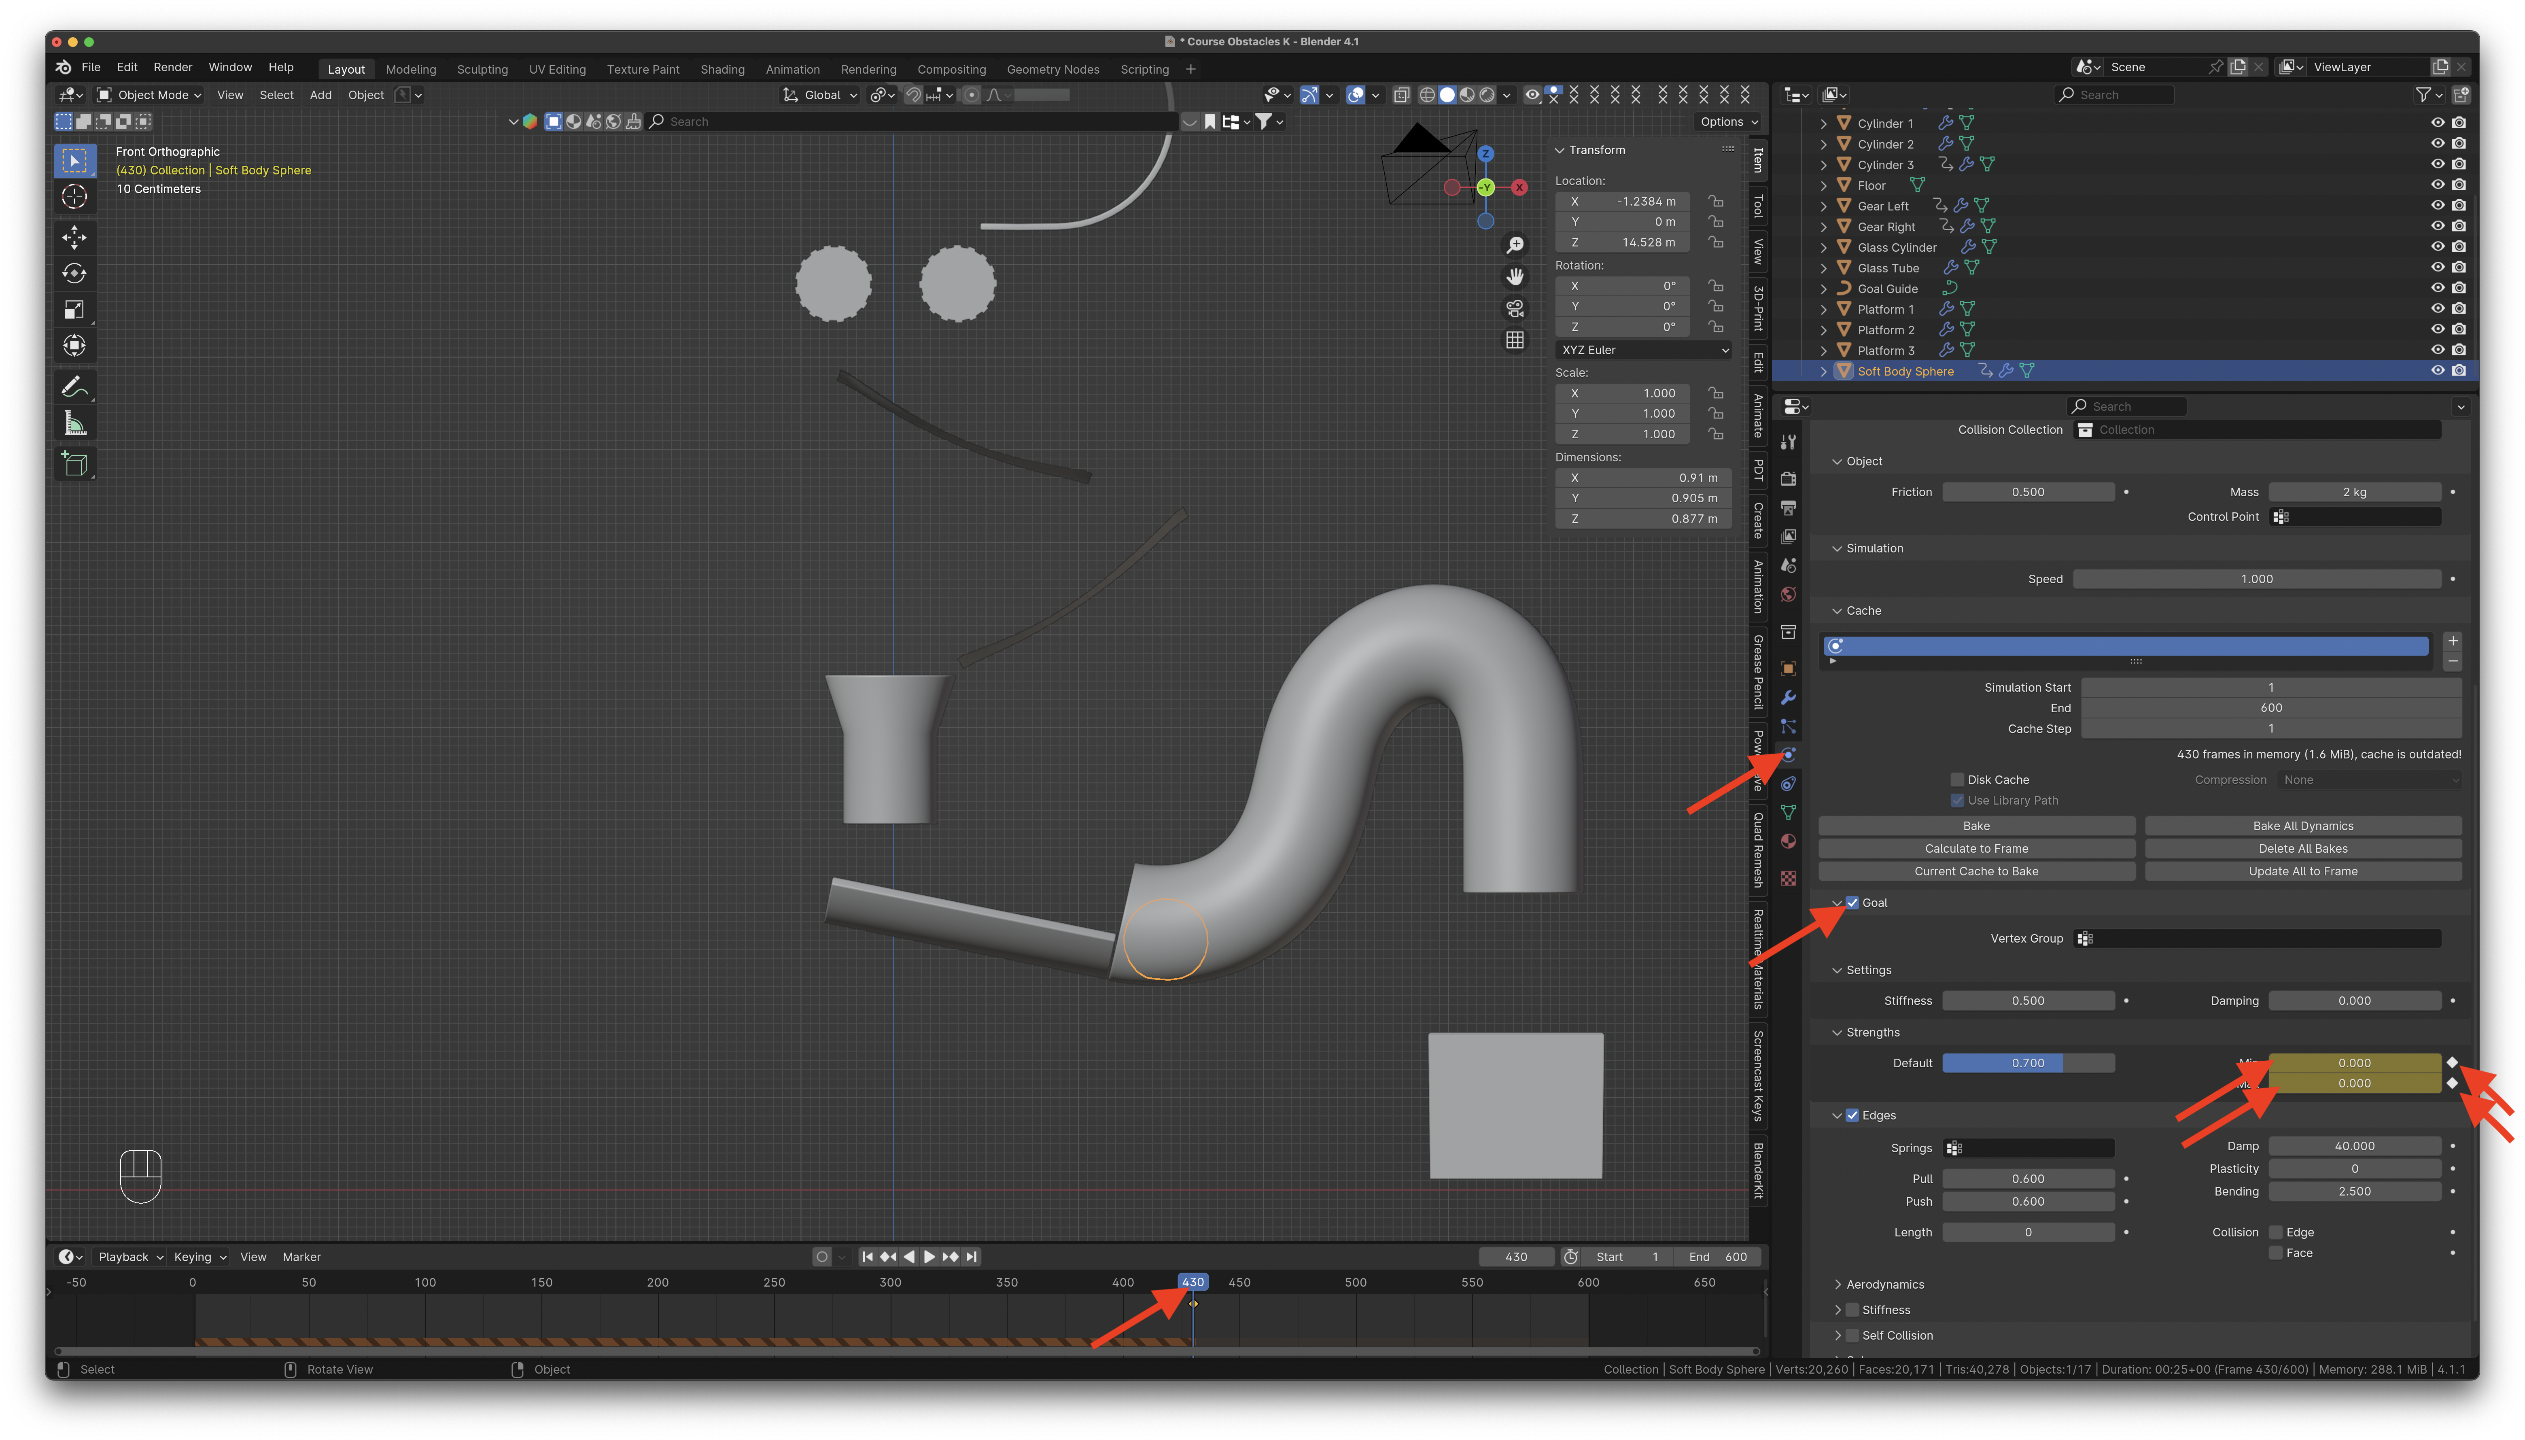
Task: Click the frame 430 playhead marker
Action: (x=1192, y=1283)
